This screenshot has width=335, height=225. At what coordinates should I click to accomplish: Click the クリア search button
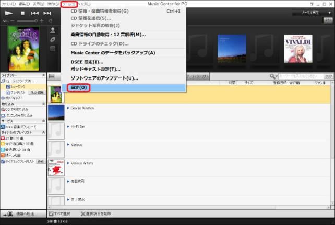(x=328, y=76)
